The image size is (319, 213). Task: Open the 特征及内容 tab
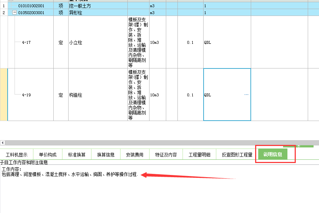pyautogui.click(x=166, y=155)
